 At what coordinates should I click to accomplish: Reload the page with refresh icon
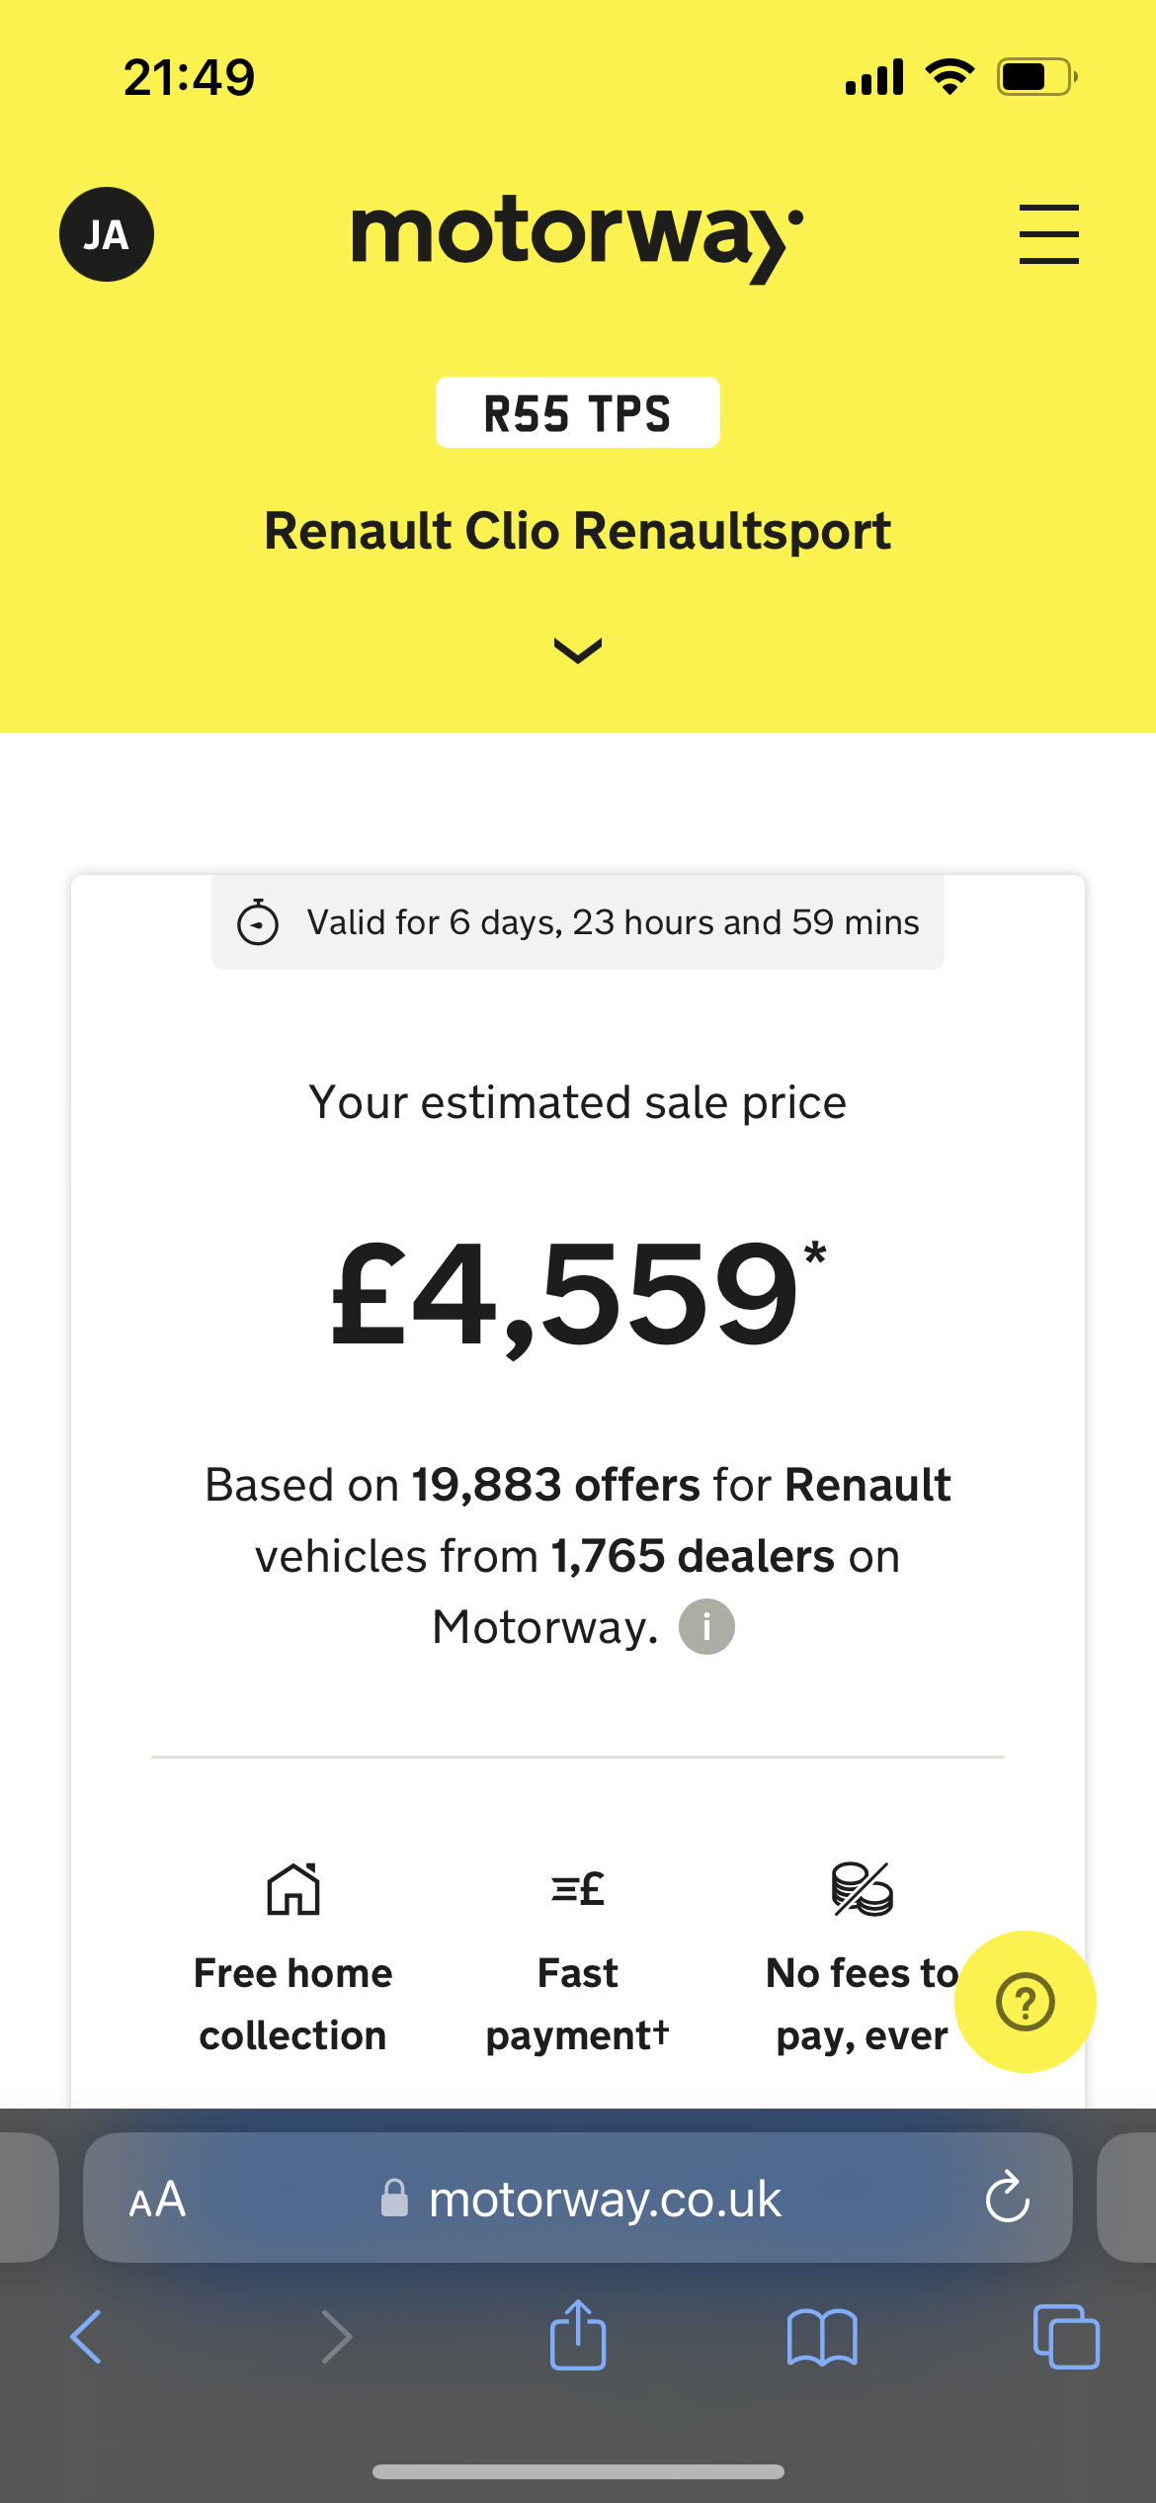(1008, 2198)
